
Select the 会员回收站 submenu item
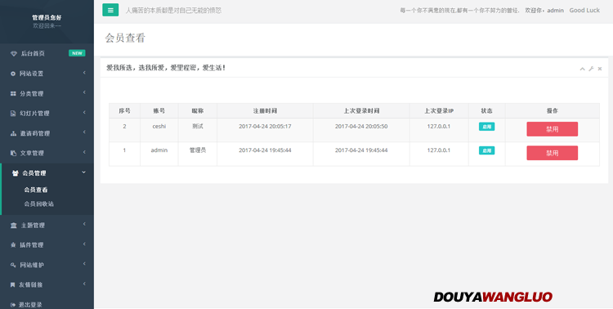click(x=39, y=204)
